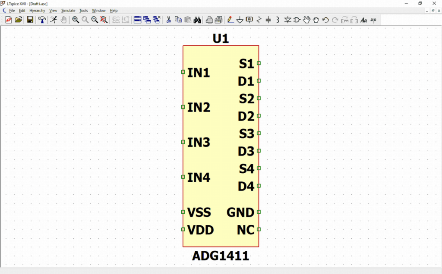Open a file with the folder icon
Image resolution: width=442 pixels, height=274 pixels.
(18, 20)
